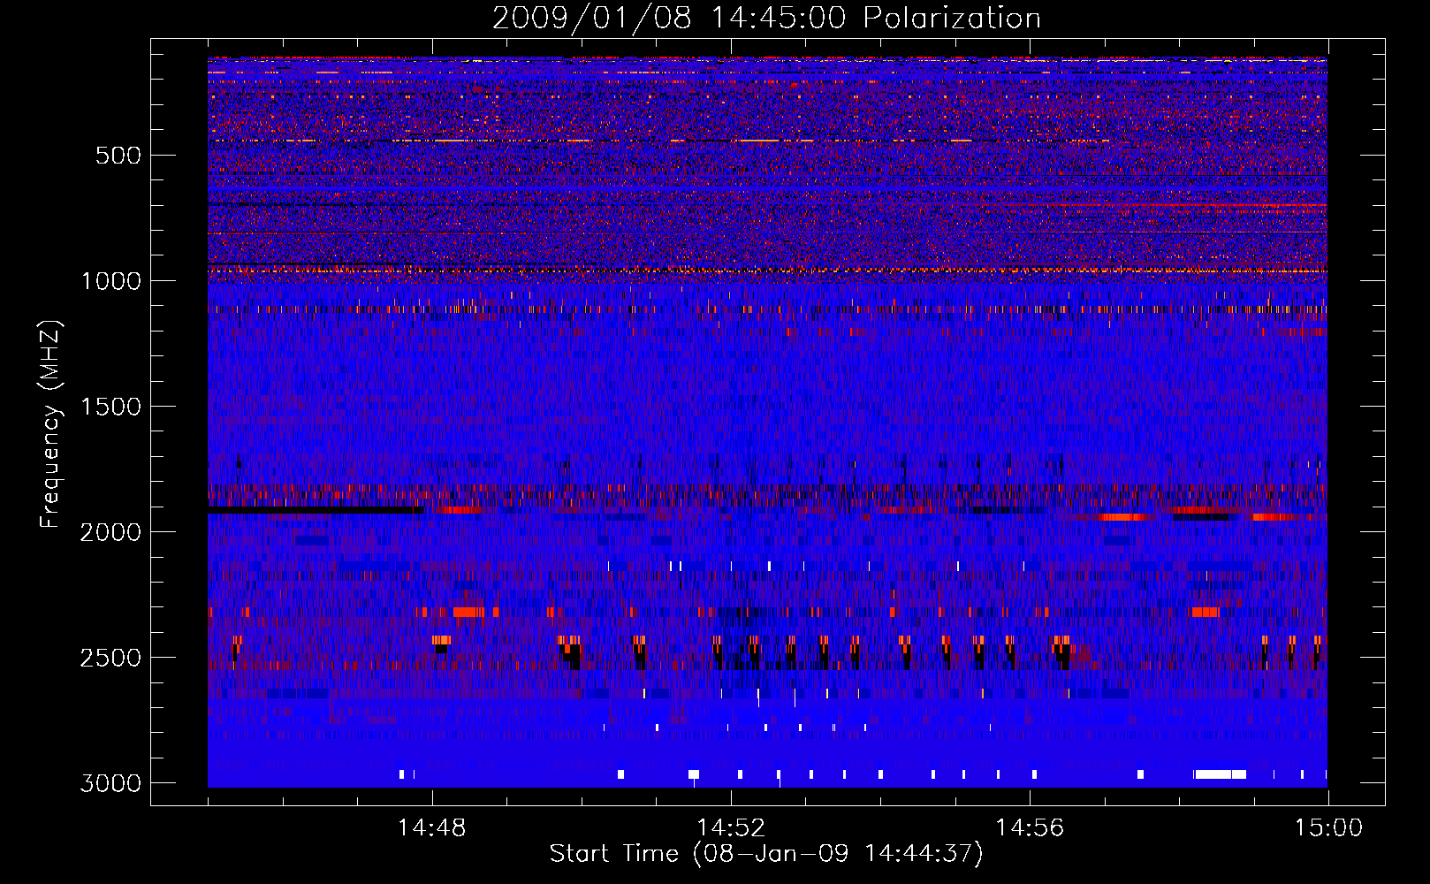Image resolution: width=1430 pixels, height=884 pixels.
Task: Click the 14:52 time tick label
Action: (x=731, y=828)
